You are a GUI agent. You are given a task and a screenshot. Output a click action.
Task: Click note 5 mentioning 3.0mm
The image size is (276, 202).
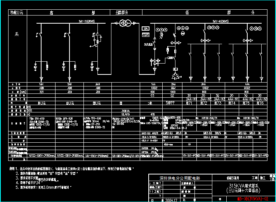(x=43, y=187)
